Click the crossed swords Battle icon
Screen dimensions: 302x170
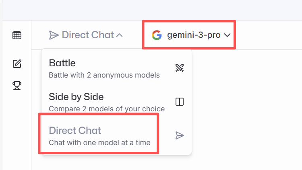[x=180, y=68]
